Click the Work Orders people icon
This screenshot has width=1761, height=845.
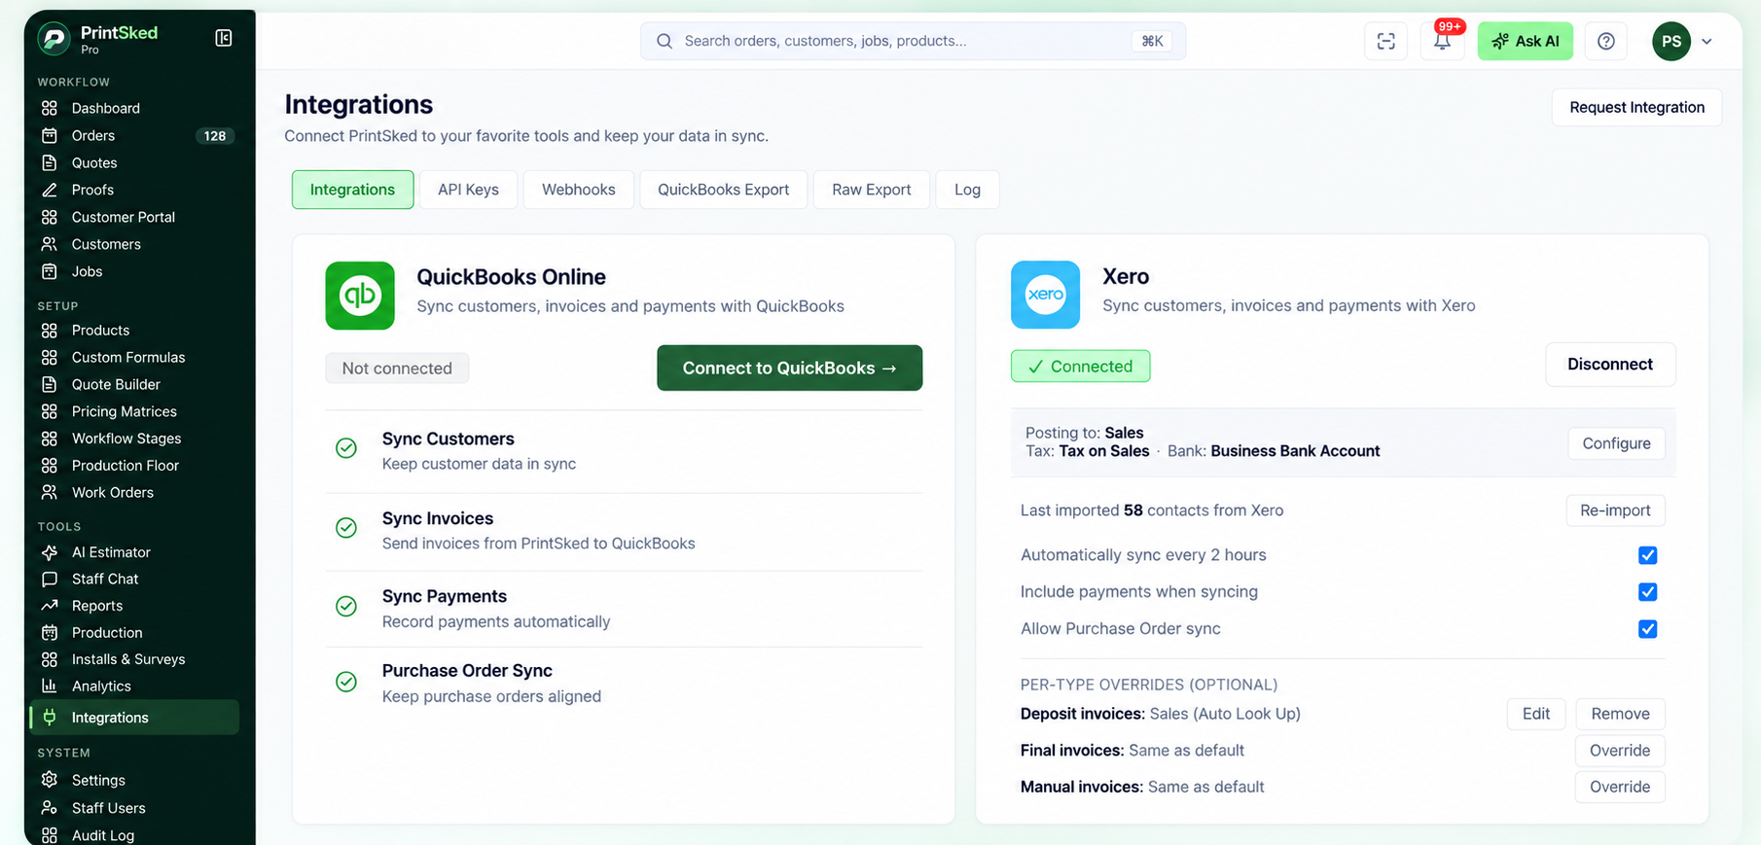[x=50, y=492]
